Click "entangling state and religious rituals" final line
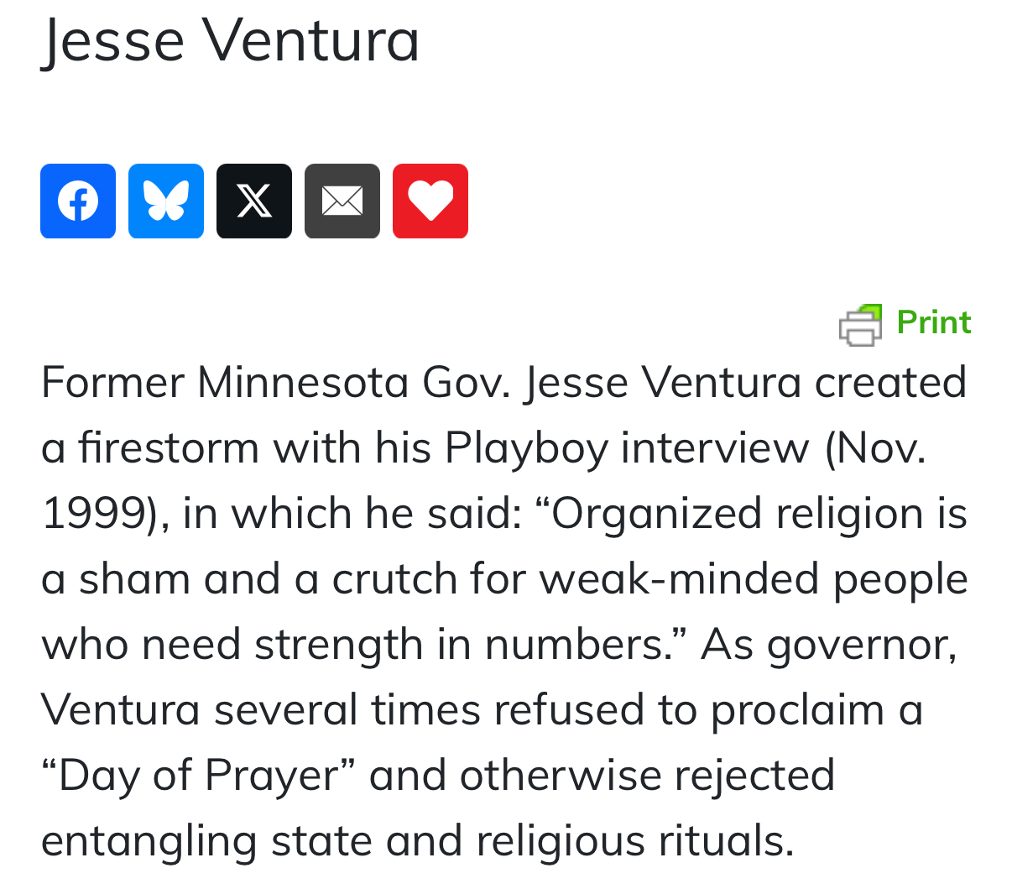Image resolution: width=1012 pixels, height=889 pixels. [x=417, y=840]
